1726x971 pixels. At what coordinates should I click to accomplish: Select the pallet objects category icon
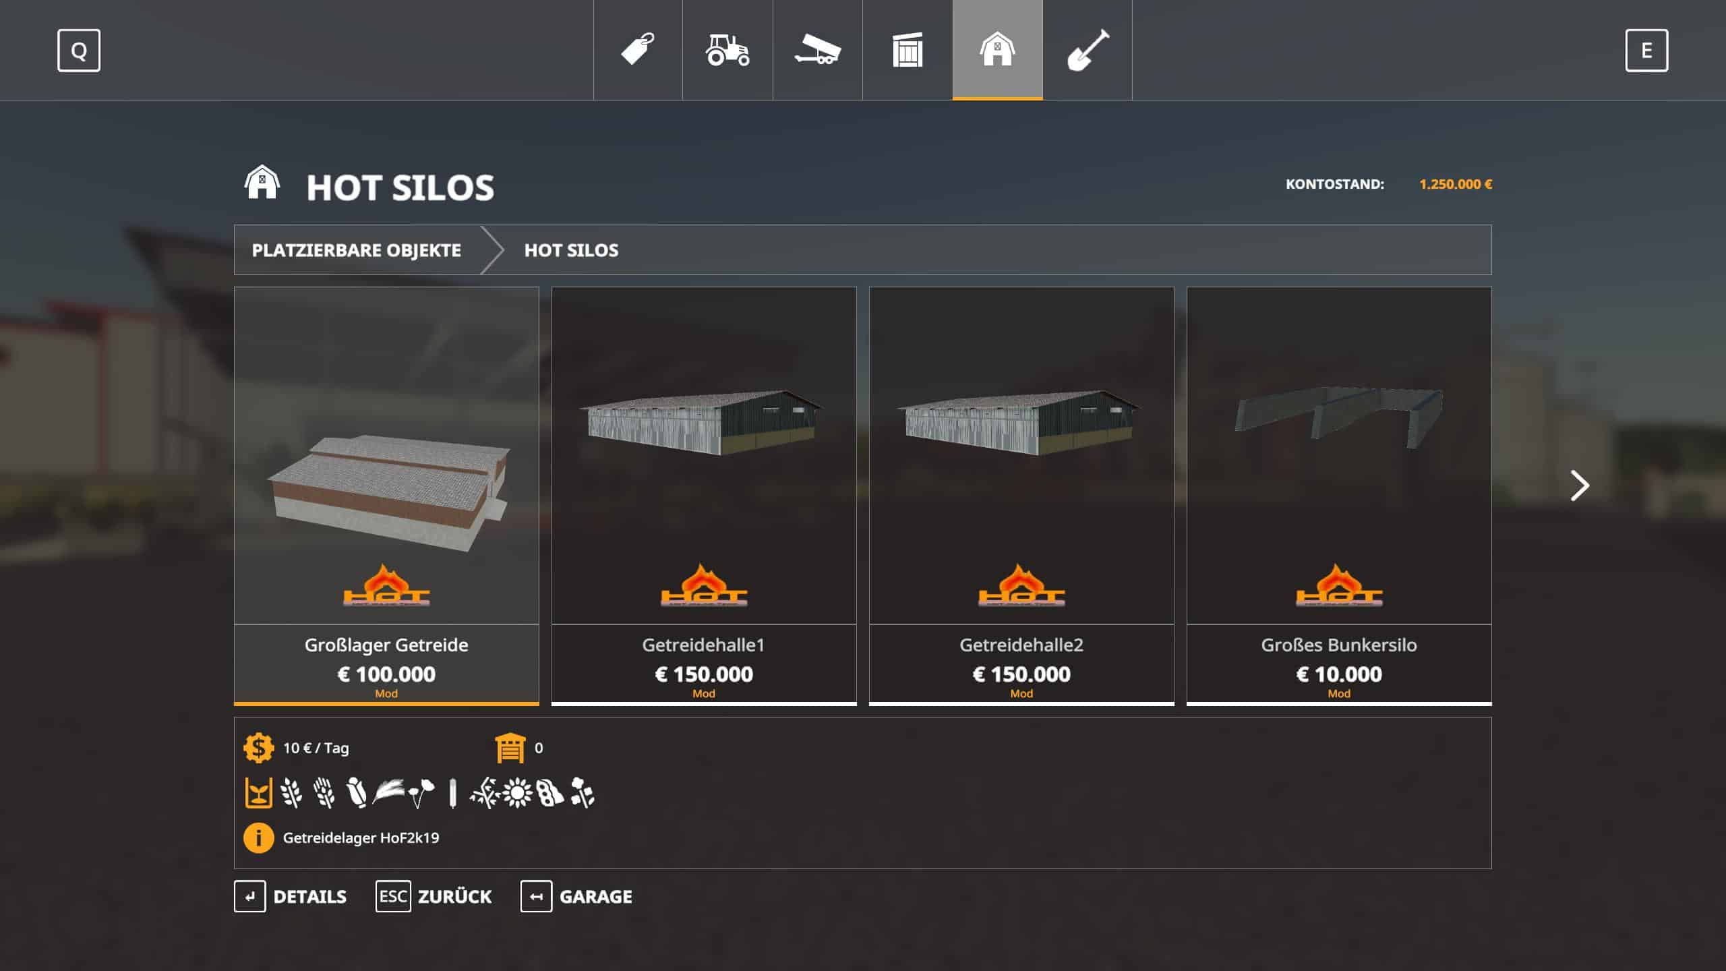click(x=907, y=50)
